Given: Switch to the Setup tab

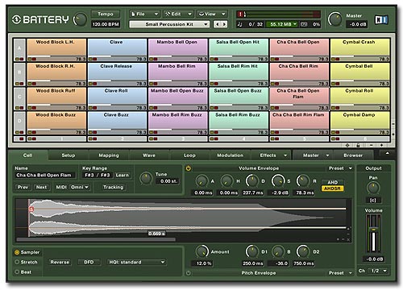Looking at the screenshot, I should pyautogui.click(x=69, y=155).
